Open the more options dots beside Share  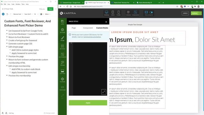pyautogui.click(x=55, y=9)
